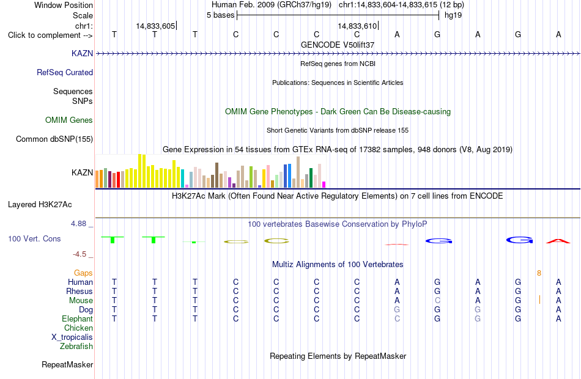Click the Dog alignment row label

tap(86, 309)
